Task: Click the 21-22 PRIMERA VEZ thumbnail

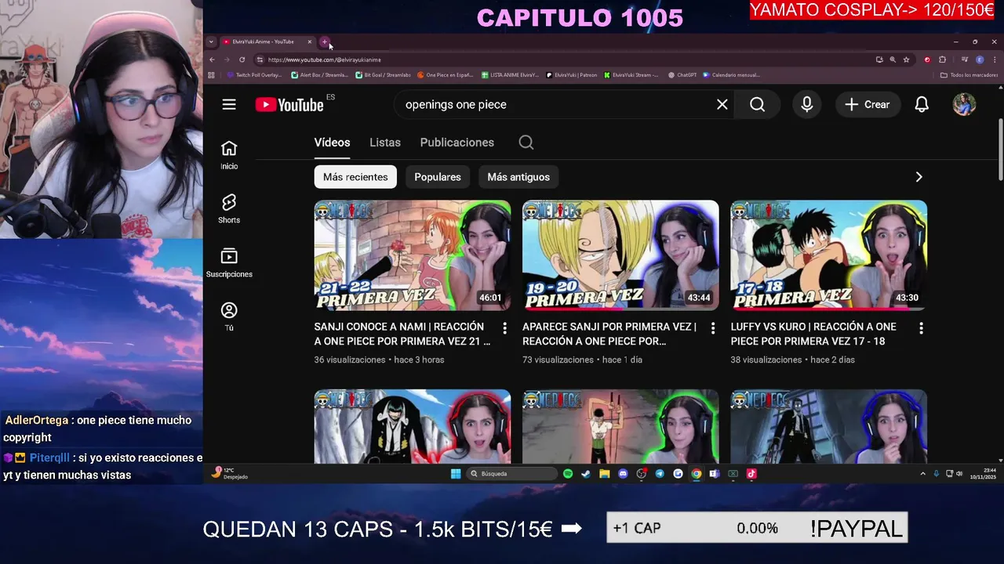Action: pos(413,255)
